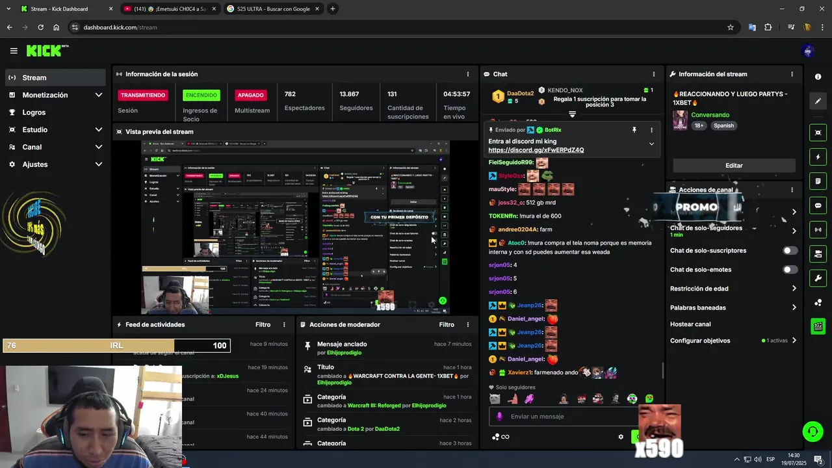Click the chat panel scrollbar

click(663, 370)
